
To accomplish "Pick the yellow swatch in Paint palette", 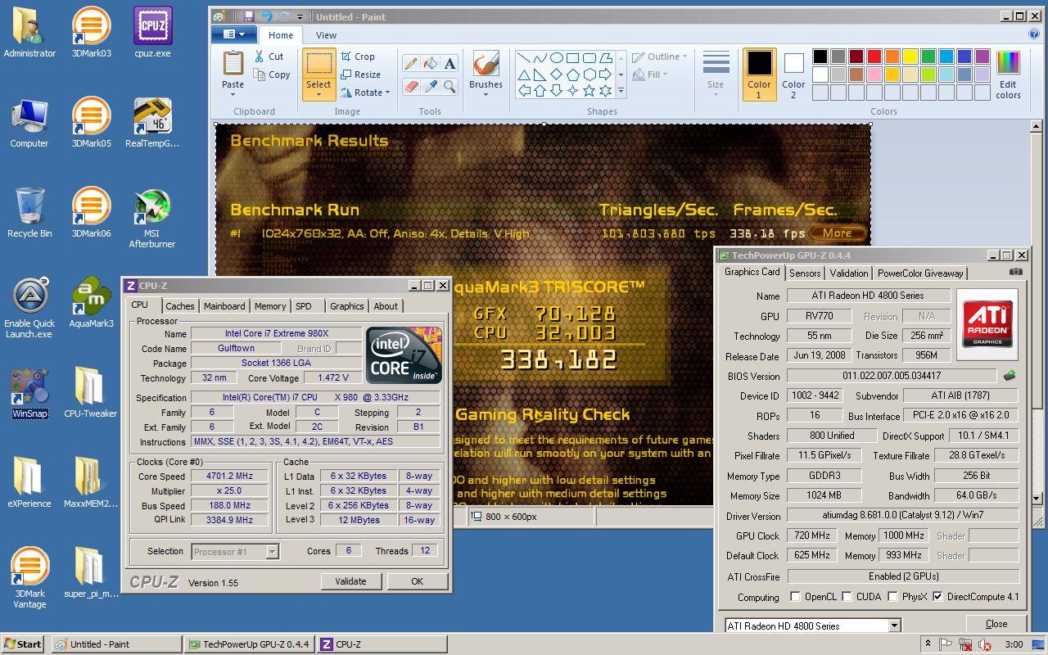I will pos(910,56).
